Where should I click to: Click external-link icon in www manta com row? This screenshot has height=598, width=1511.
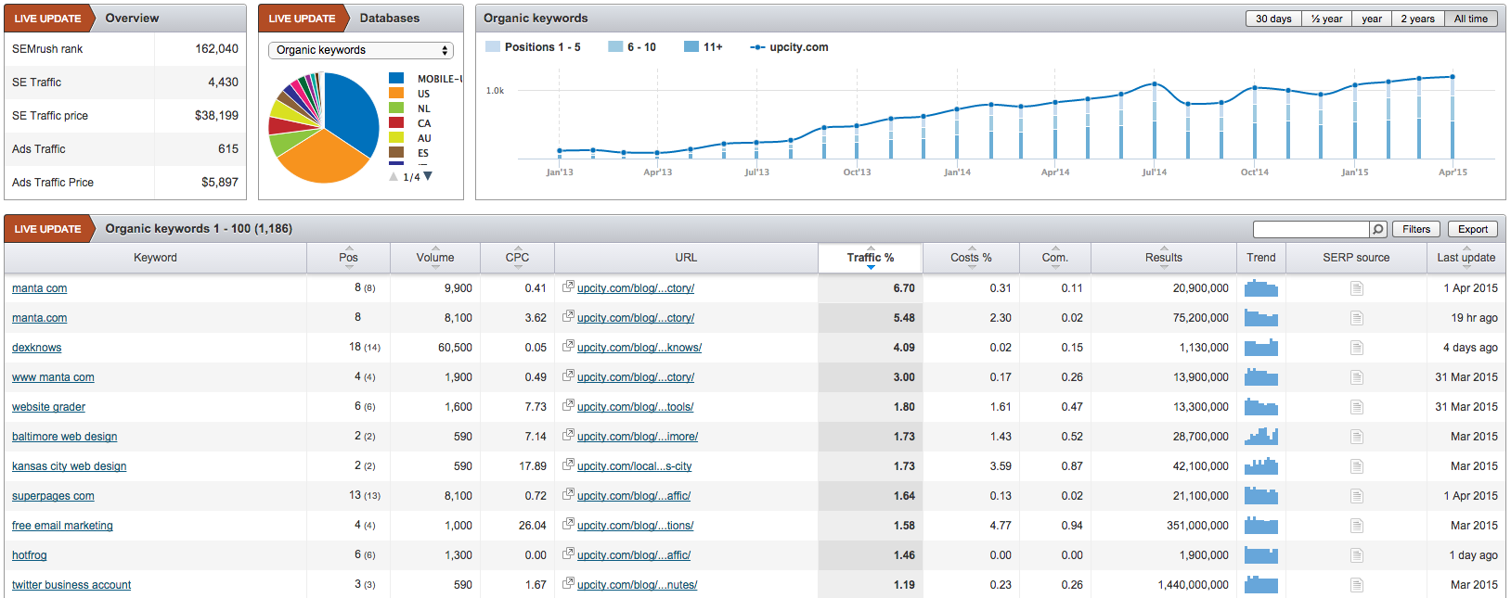point(568,375)
